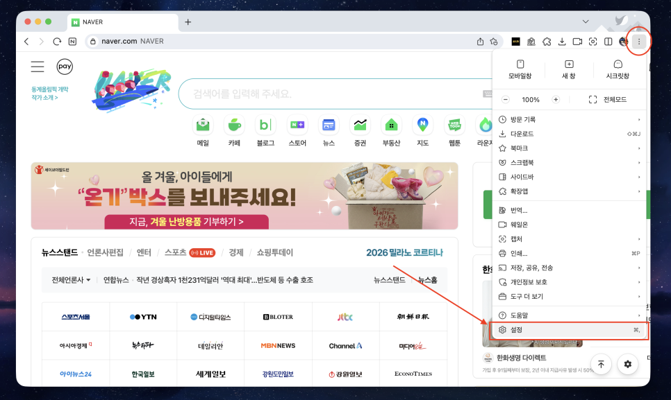Open the 전체언론사 press dropdown
Image resolution: width=671 pixels, height=400 pixels.
tap(71, 280)
